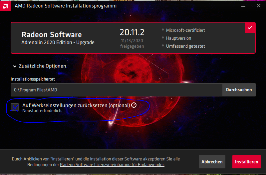
Task: Click the red Installieren button
Action: pos(246,162)
